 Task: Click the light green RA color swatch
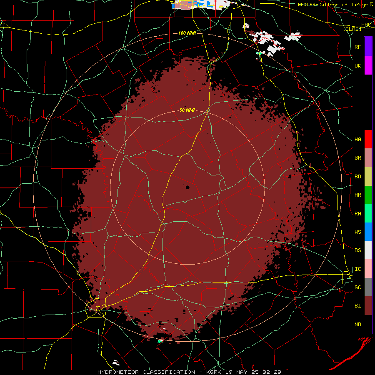tap(368, 213)
